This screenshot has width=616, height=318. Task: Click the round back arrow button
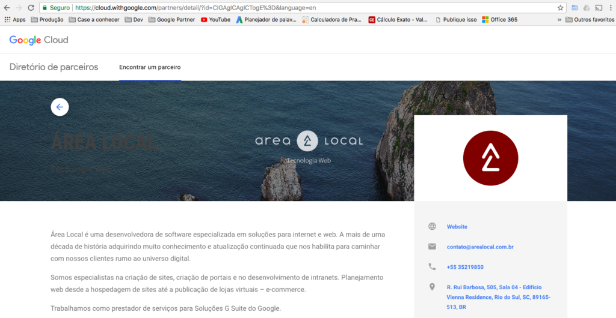60,107
